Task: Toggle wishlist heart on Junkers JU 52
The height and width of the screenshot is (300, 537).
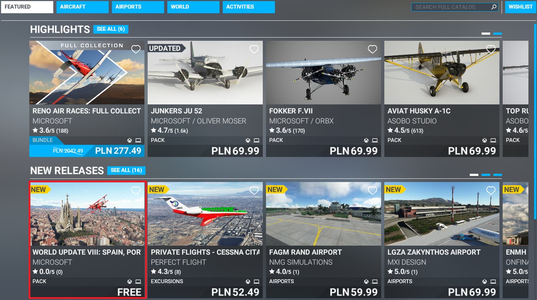Action: 254,49
